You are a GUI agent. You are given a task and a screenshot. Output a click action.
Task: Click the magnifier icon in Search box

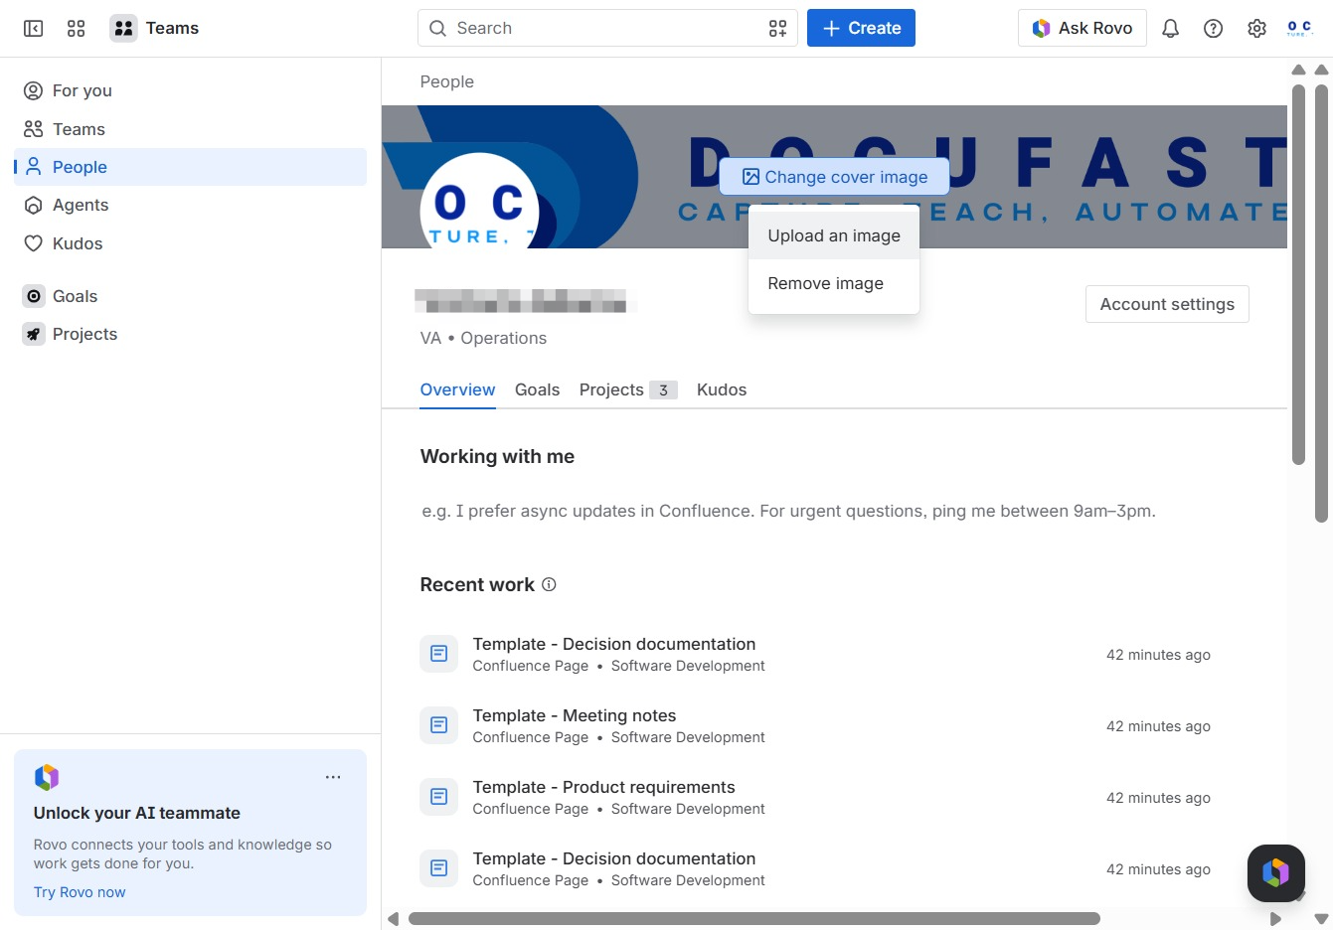(437, 29)
